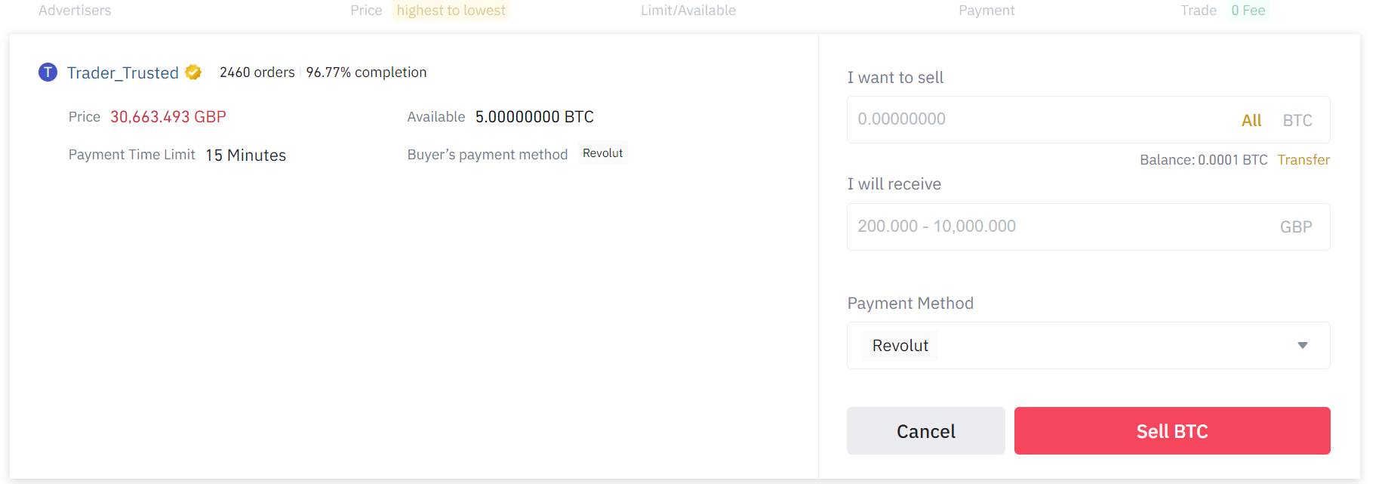The width and height of the screenshot is (1382, 484).
Task: Click the Payment Method dropdown arrow
Action: pos(1302,346)
